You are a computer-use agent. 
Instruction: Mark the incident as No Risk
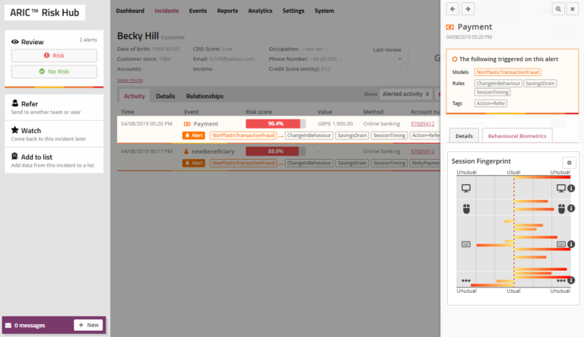tap(54, 72)
